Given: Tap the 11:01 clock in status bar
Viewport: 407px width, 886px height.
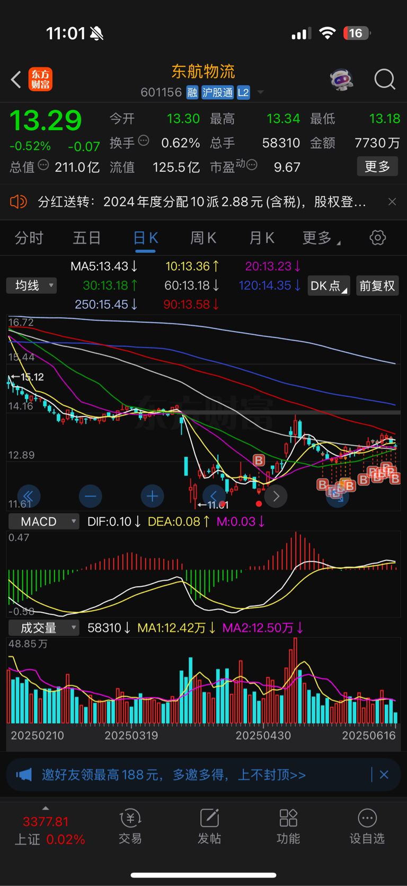Looking at the screenshot, I should 66,33.
